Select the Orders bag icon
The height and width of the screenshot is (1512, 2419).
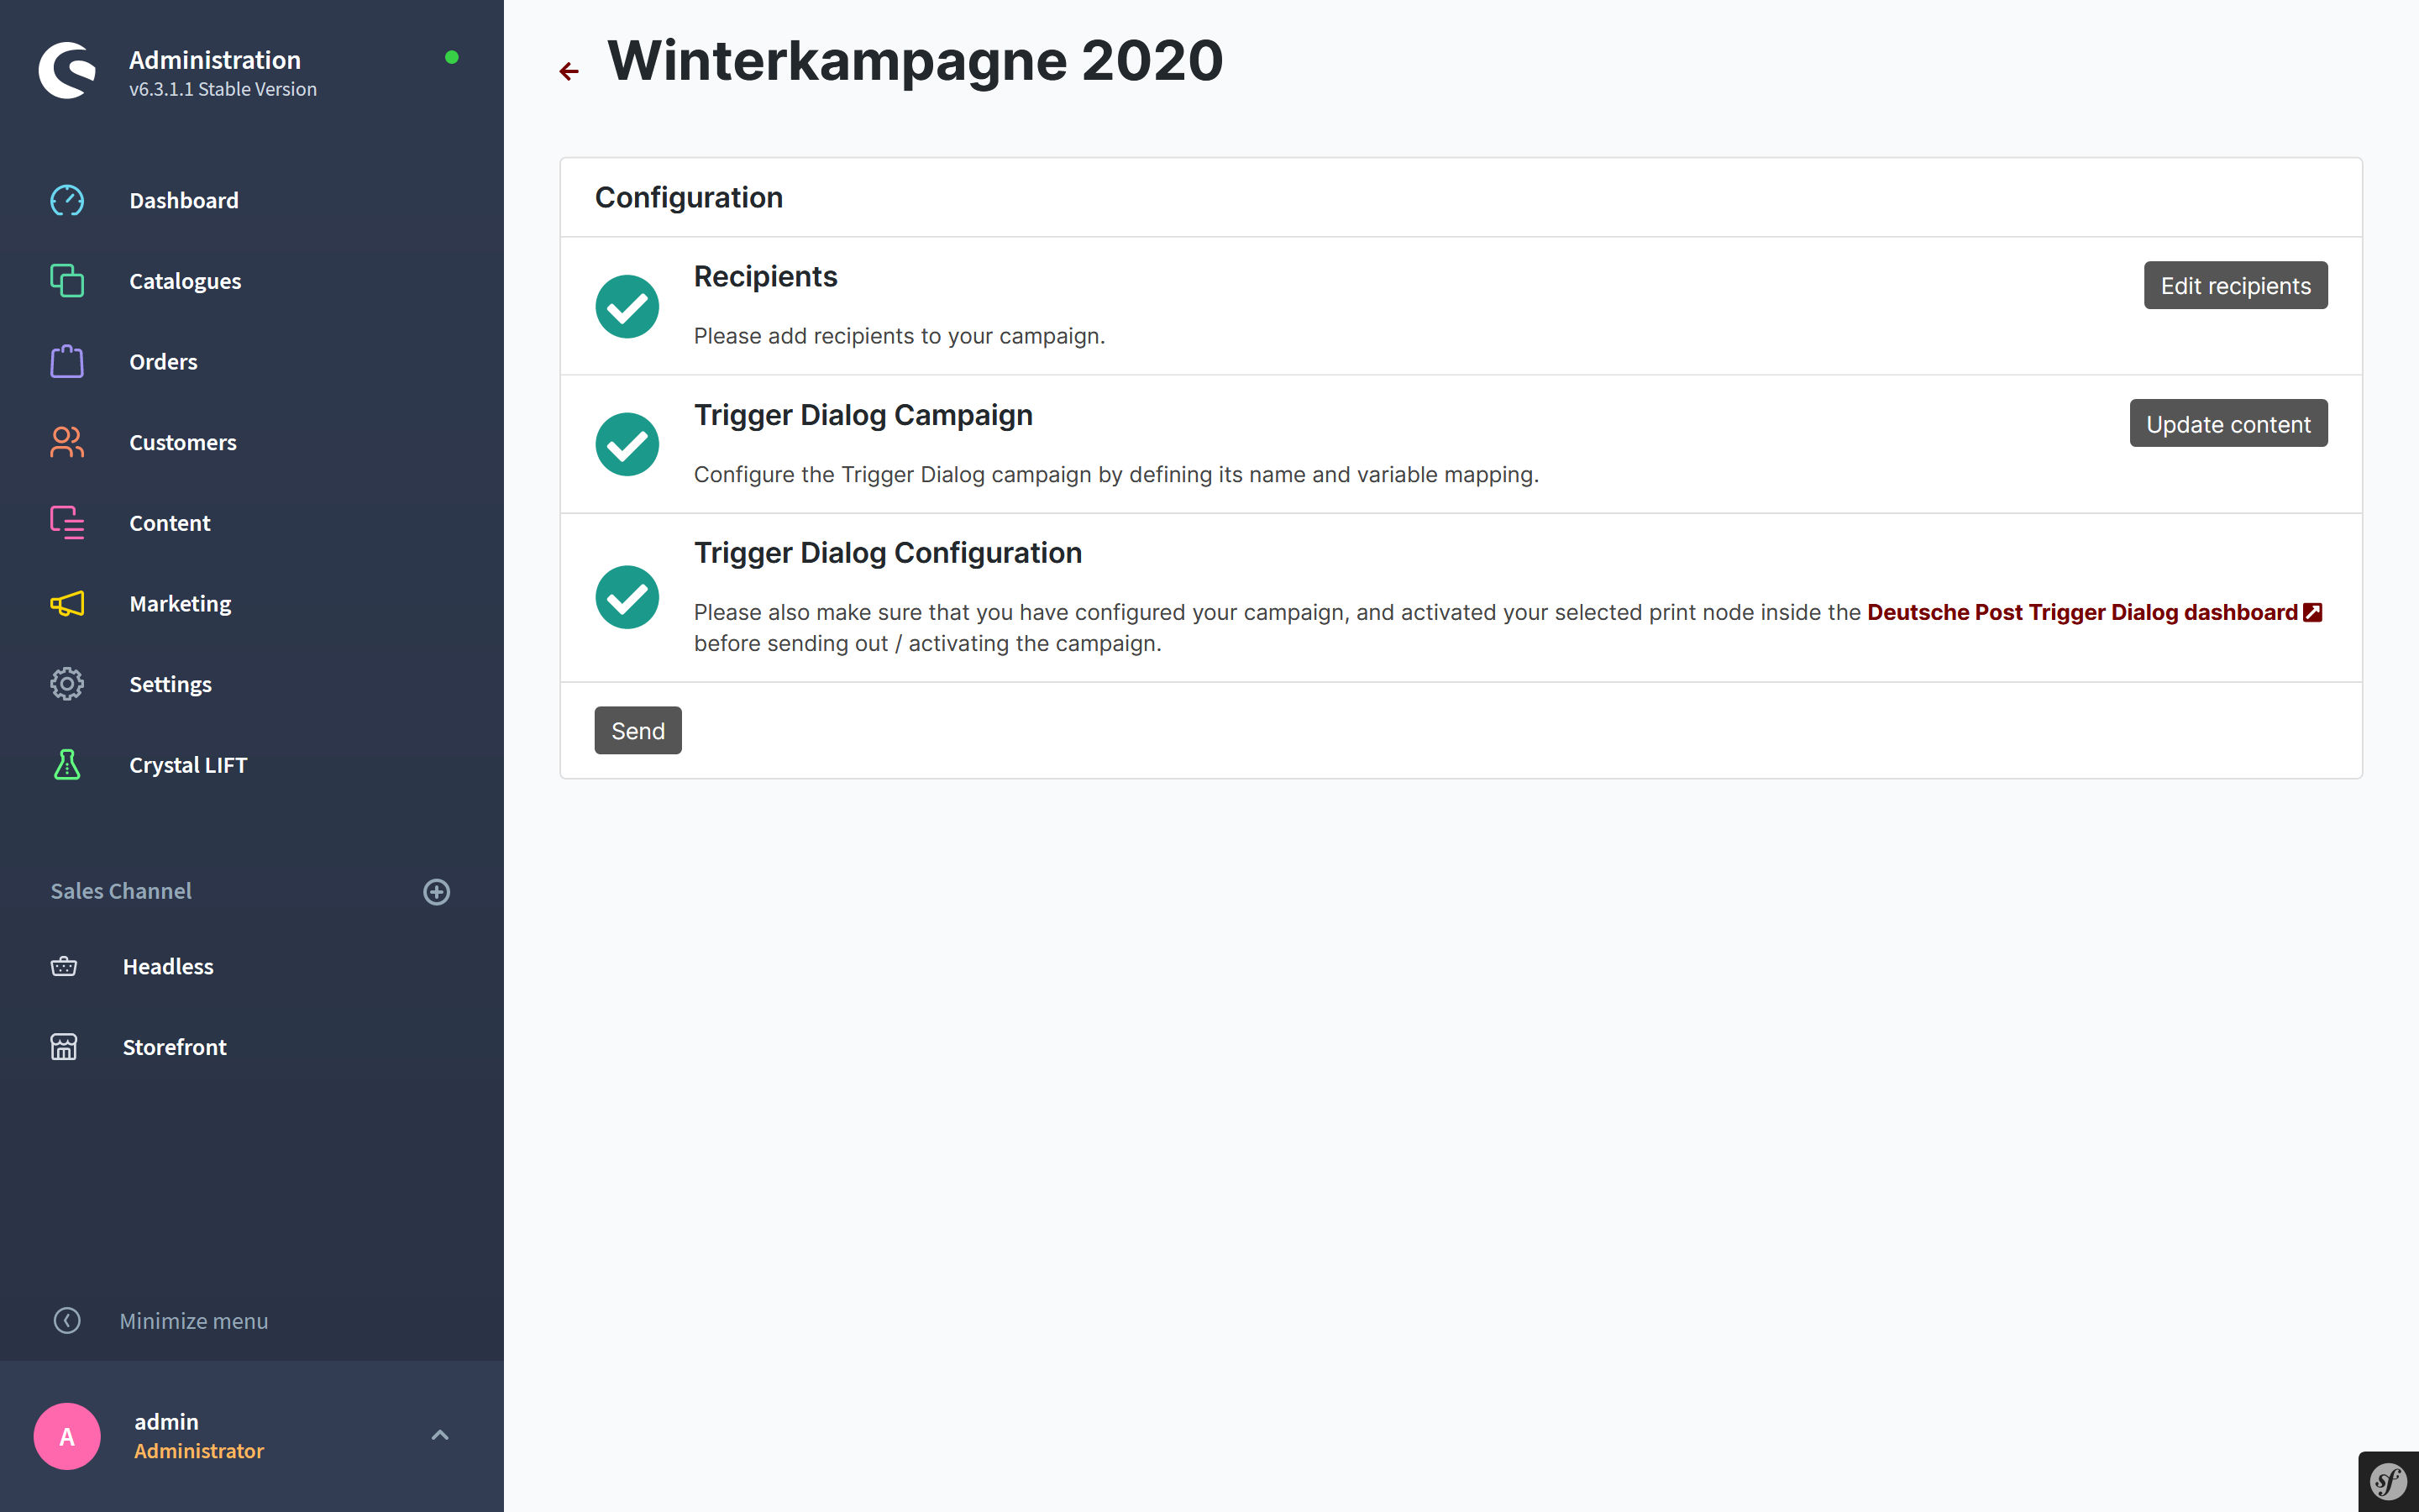coord(67,361)
